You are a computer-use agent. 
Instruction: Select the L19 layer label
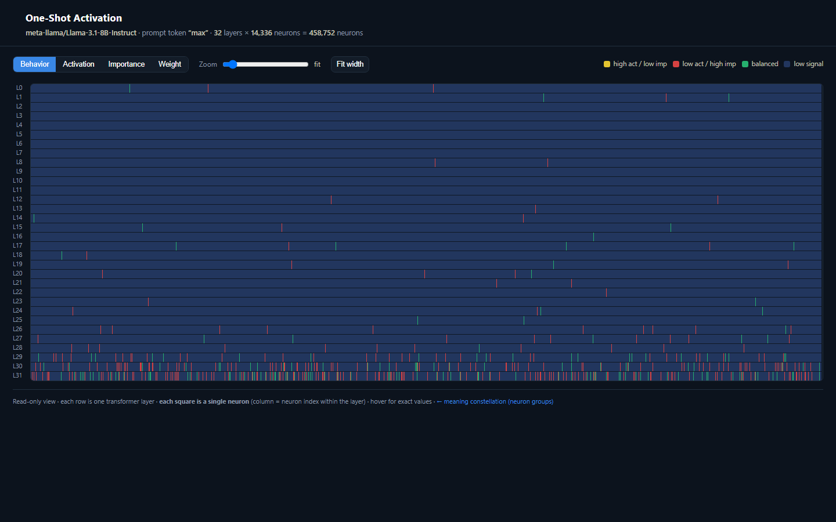click(17, 264)
